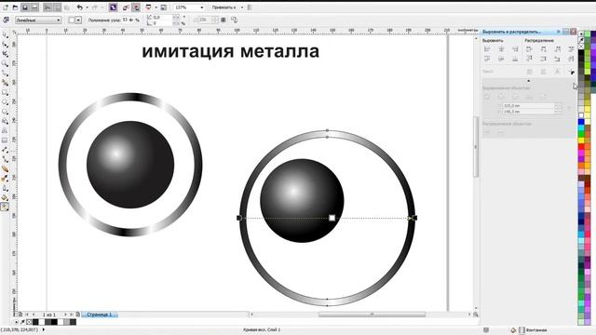
Task: Click the white gradient midpoint handle
Action: [x=332, y=218]
